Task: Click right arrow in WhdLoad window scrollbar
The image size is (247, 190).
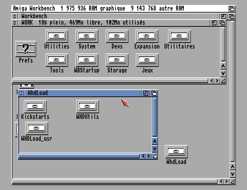Action: coord(148,156)
